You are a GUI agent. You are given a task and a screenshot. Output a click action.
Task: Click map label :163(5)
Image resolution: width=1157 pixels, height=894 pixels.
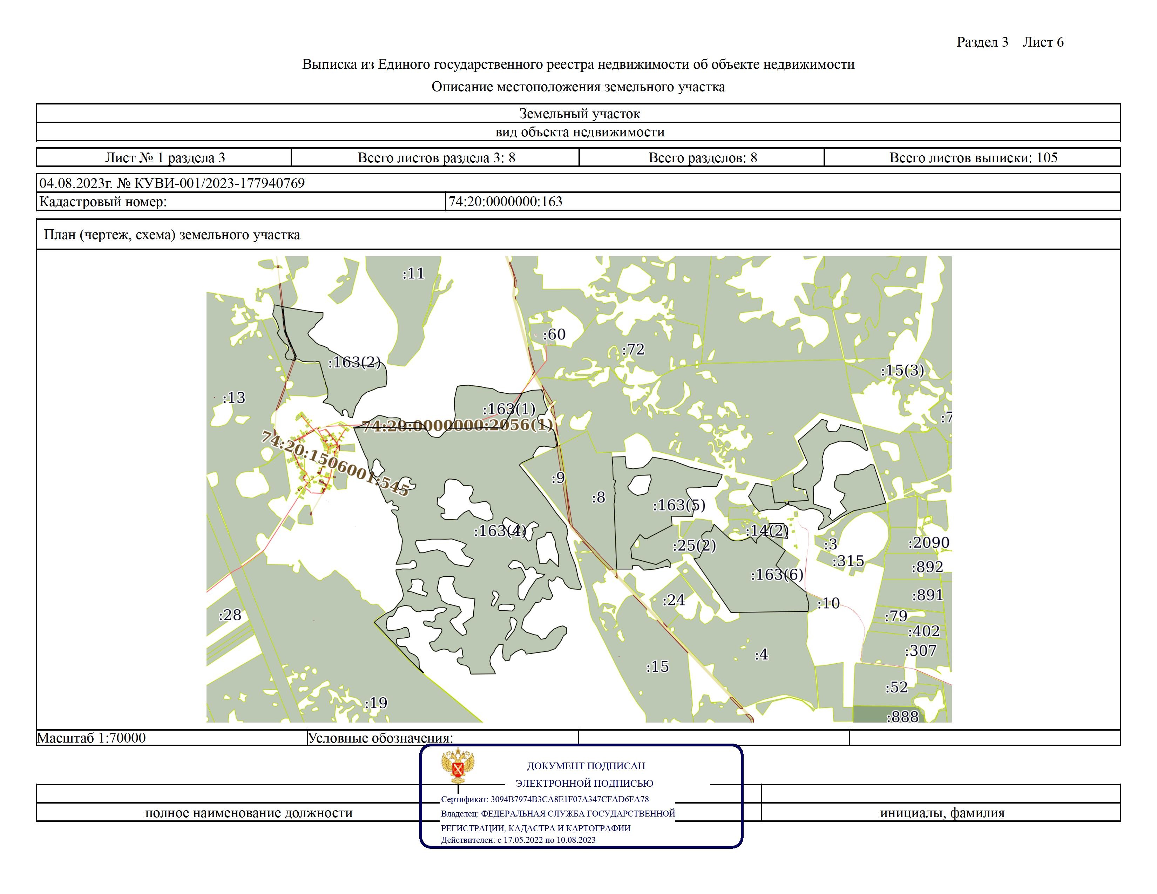click(679, 505)
